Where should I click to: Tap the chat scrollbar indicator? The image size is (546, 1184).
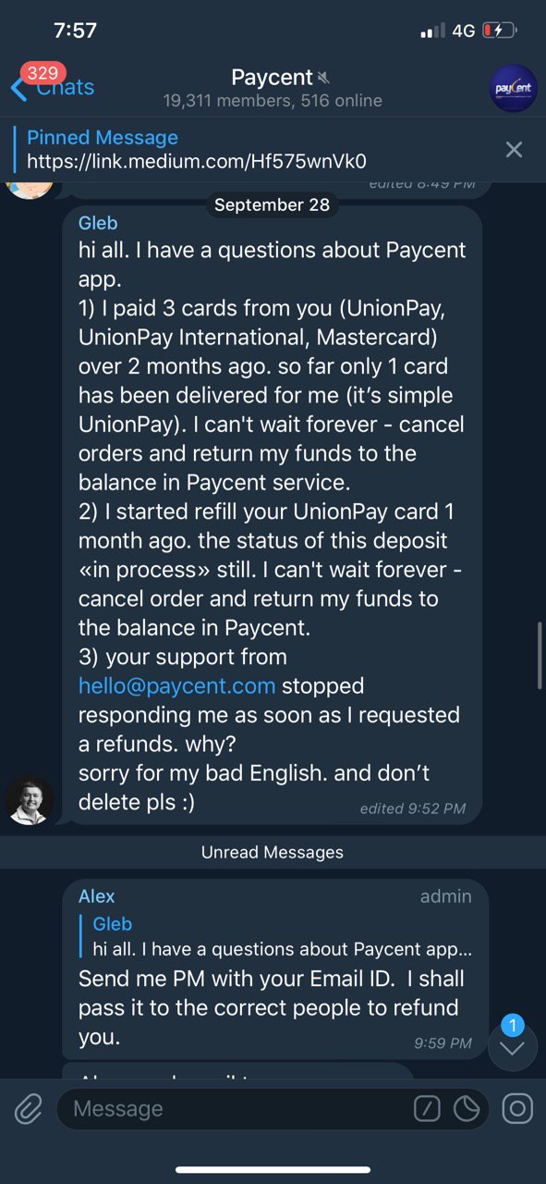click(540, 654)
